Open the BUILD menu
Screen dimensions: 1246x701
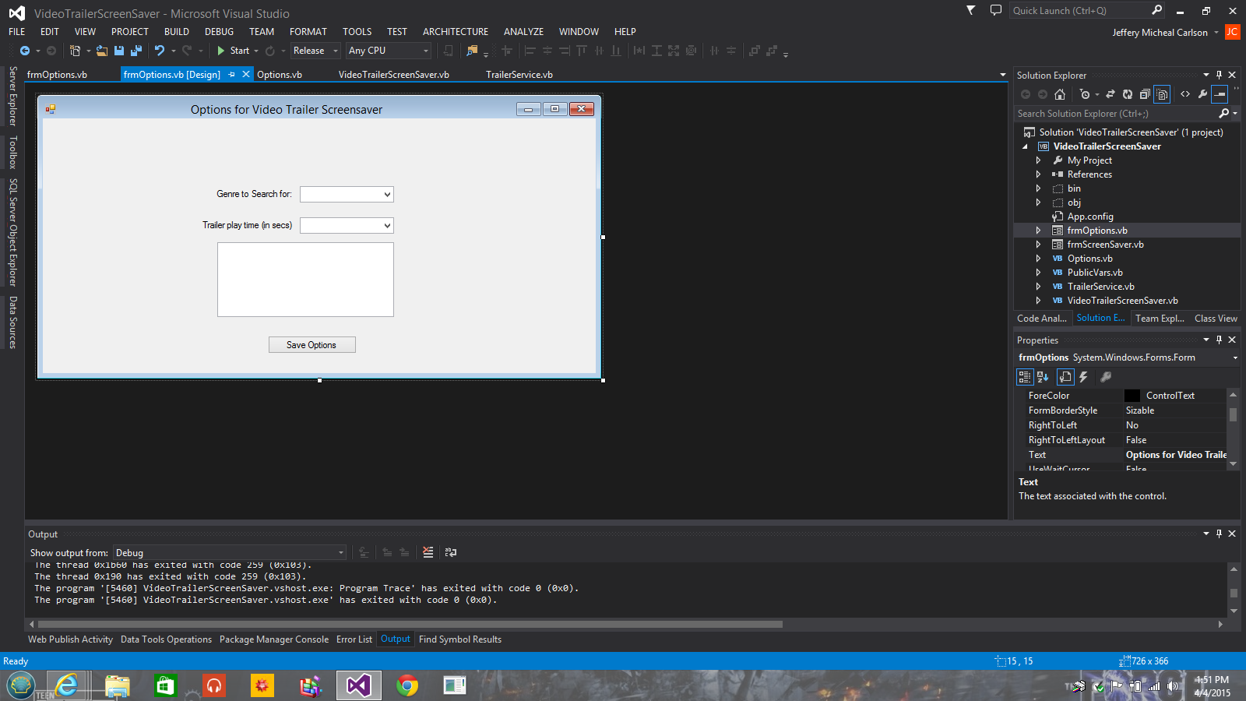pyautogui.click(x=177, y=32)
